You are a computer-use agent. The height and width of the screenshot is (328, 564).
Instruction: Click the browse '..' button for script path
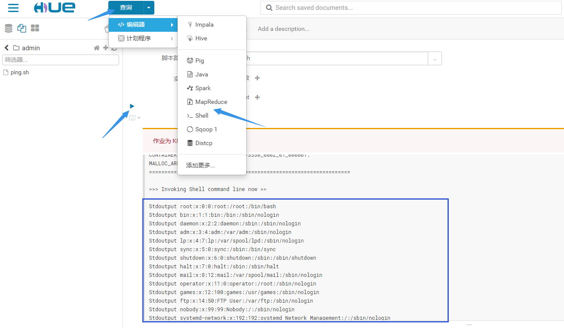tap(435, 59)
